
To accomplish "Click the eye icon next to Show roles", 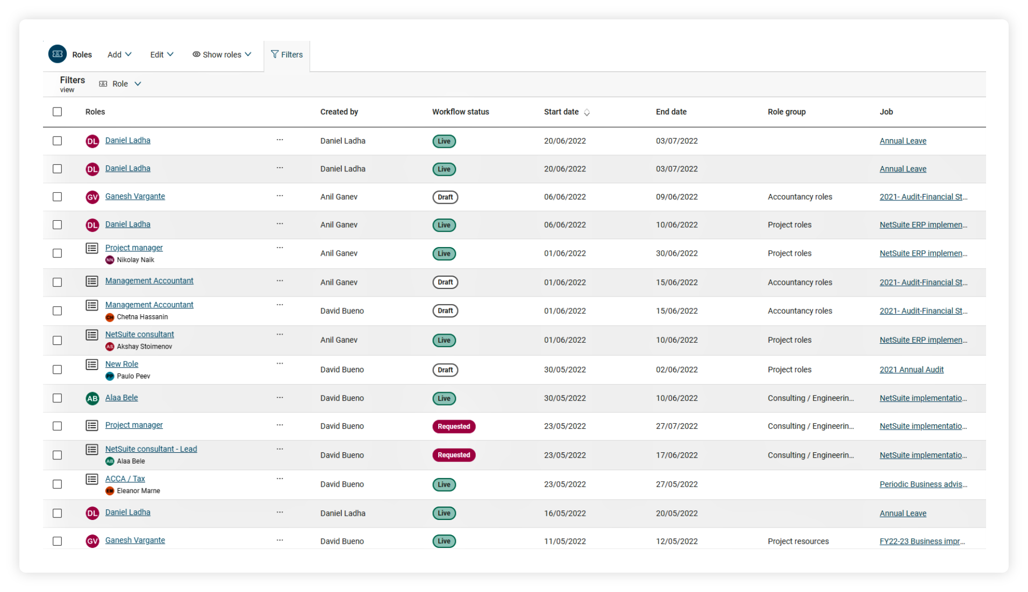I will 197,54.
